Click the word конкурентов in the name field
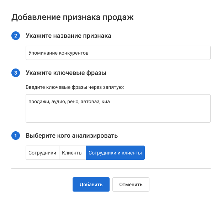This screenshot has width=222, height=203. [74, 53]
